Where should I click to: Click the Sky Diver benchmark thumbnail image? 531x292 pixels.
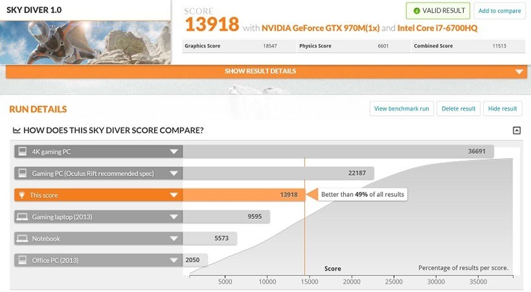[85, 42]
